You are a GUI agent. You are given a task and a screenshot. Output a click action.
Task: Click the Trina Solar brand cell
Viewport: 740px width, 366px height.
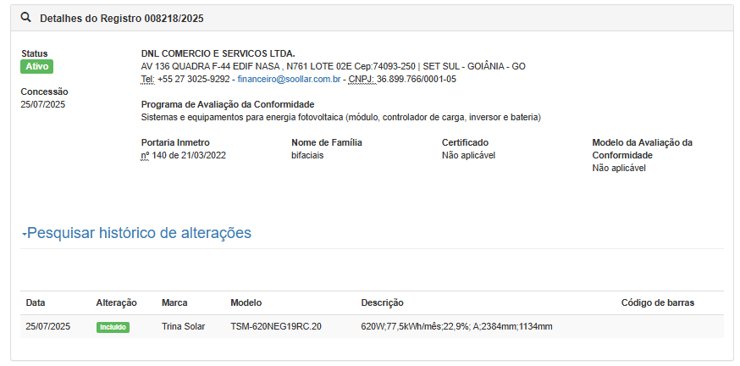point(183,326)
